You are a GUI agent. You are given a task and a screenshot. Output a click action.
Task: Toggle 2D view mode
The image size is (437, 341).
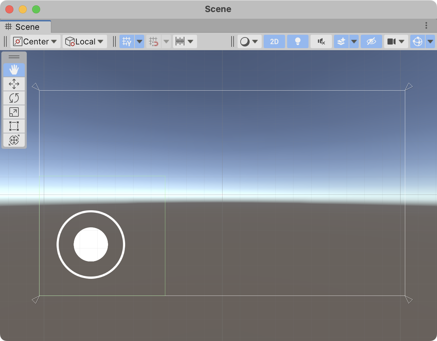coord(274,41)
